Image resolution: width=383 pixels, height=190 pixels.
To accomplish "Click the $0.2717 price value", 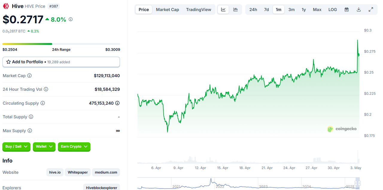I will [x=23, y=19].
